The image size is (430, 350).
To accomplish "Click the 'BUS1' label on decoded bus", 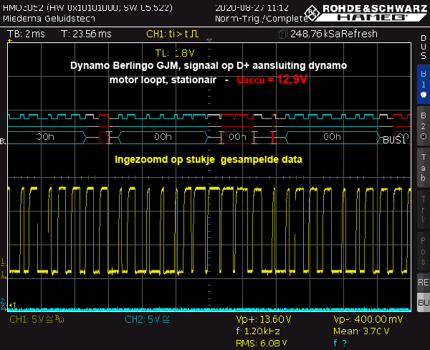I will pos(394,141).
